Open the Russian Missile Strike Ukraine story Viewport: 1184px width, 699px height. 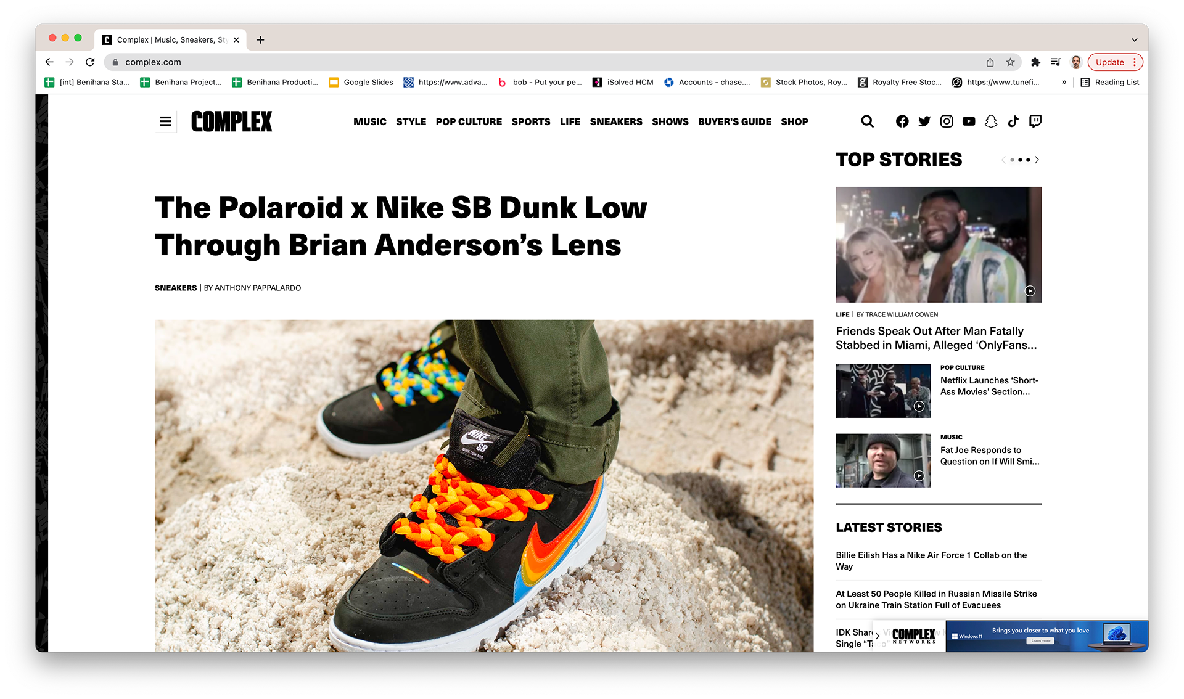pyautogui.click(x=936, y=599)
